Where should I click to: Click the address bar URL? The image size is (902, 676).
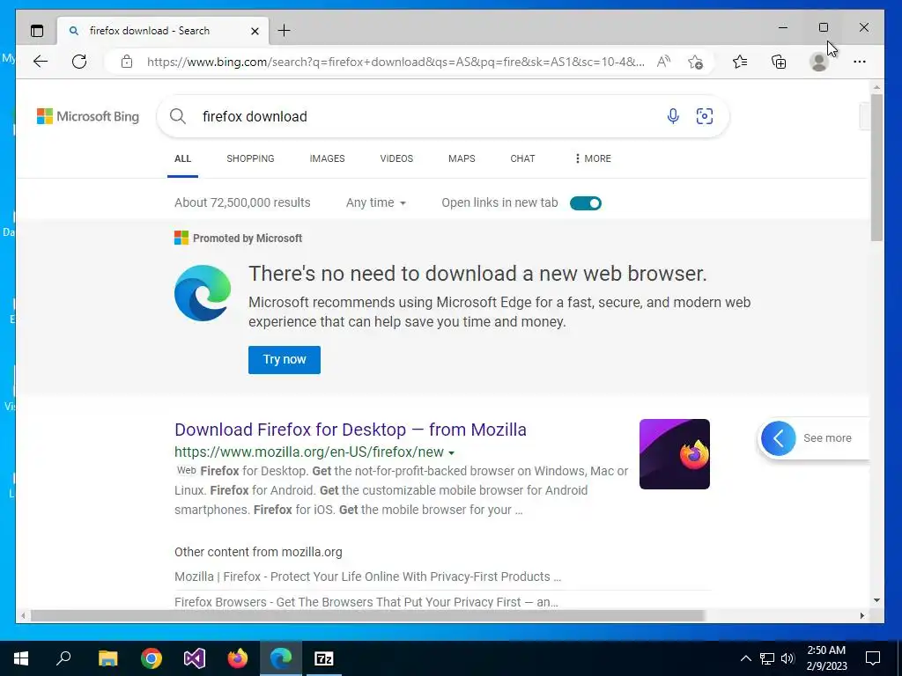click(396, 62)
